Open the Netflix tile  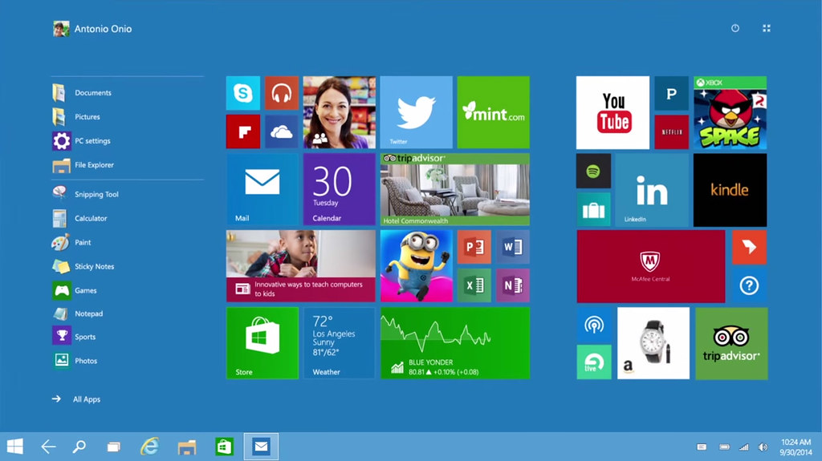click(x=672, y=132)
